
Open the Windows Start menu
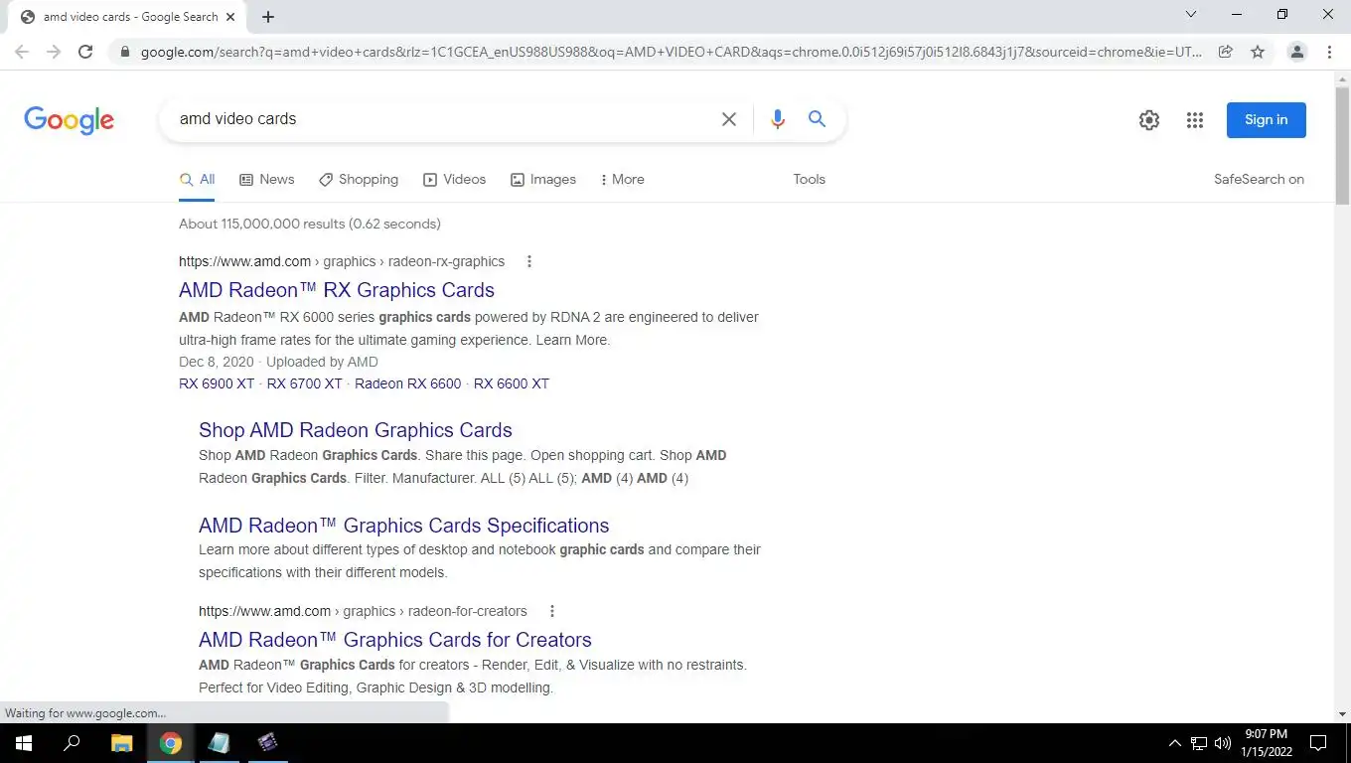(24, 743)
